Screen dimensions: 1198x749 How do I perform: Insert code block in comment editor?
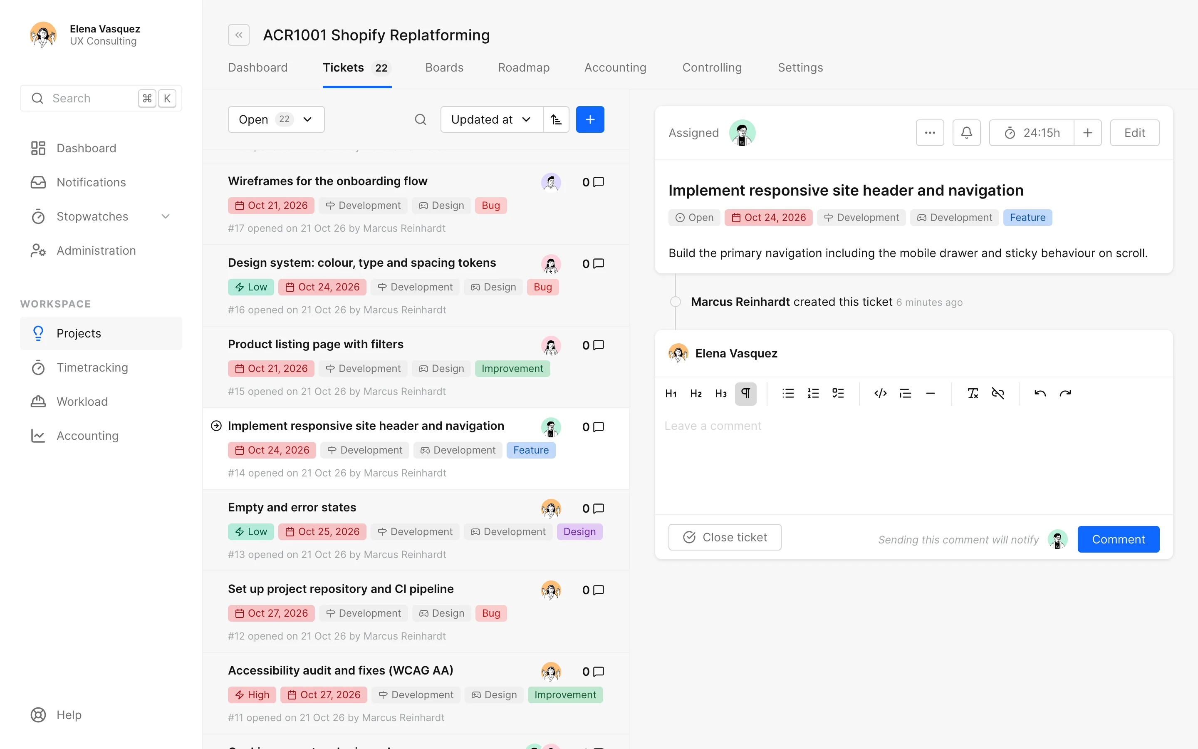click(880, 393)
